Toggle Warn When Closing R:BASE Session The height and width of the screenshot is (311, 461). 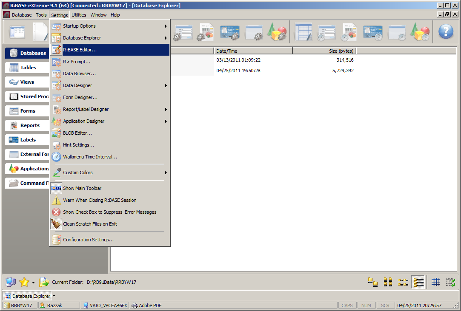click(100, 200)
